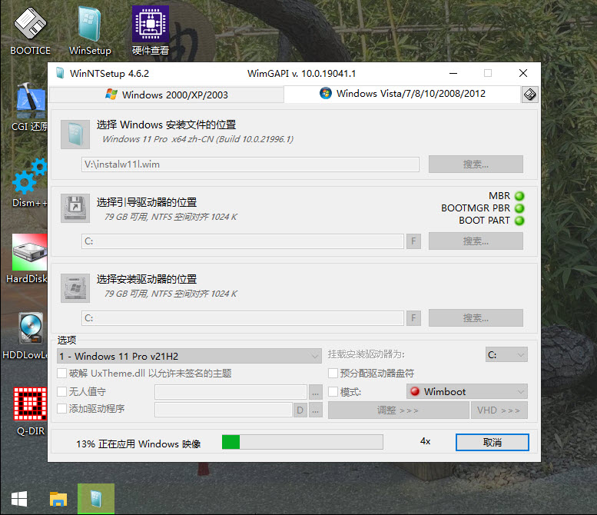Open the HardDisk desktop icon
Viewport: 597px width, 515px height.
point(28,259)
